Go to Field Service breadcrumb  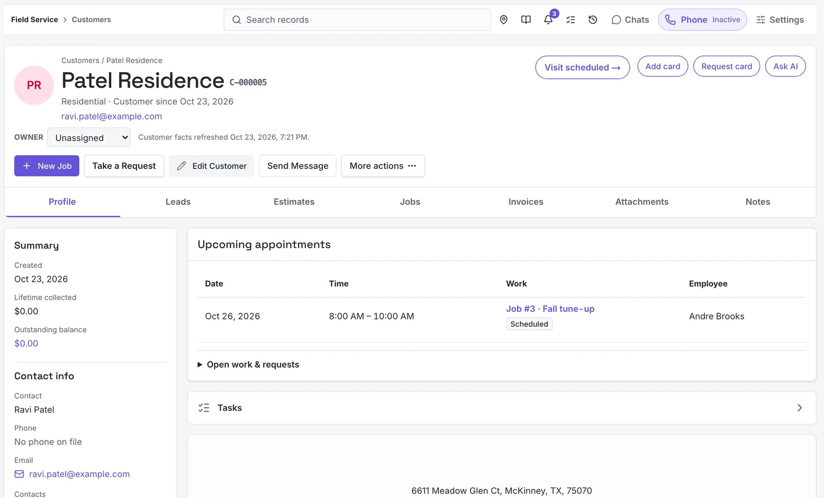pyautogui.click(x=35, y=20)
